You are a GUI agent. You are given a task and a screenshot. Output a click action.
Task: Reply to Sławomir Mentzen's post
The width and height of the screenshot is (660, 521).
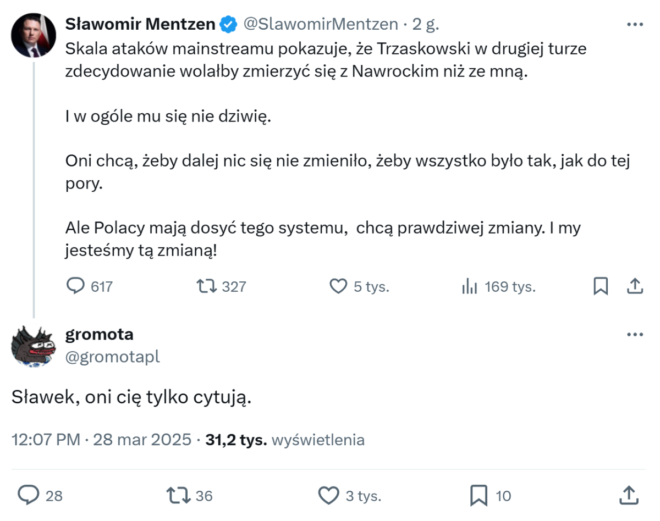click(x=75, y=286)
